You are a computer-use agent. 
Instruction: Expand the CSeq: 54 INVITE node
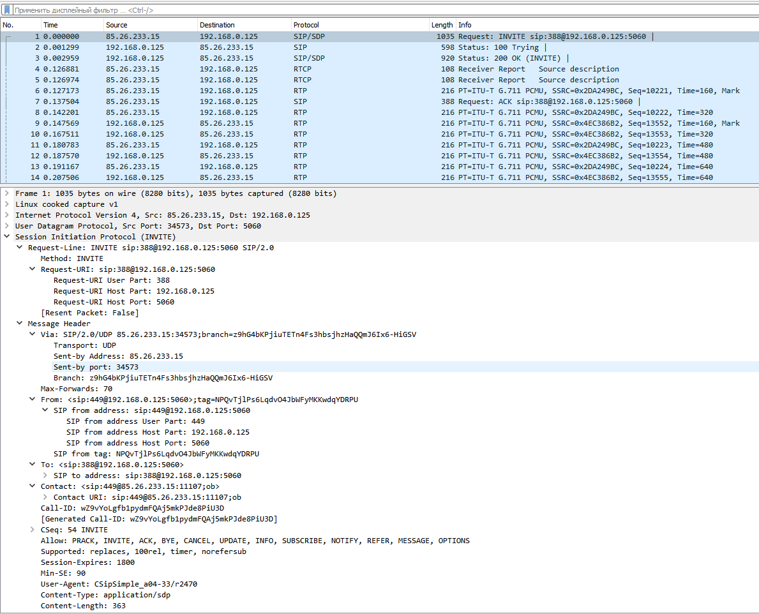(x=33, y=530)
